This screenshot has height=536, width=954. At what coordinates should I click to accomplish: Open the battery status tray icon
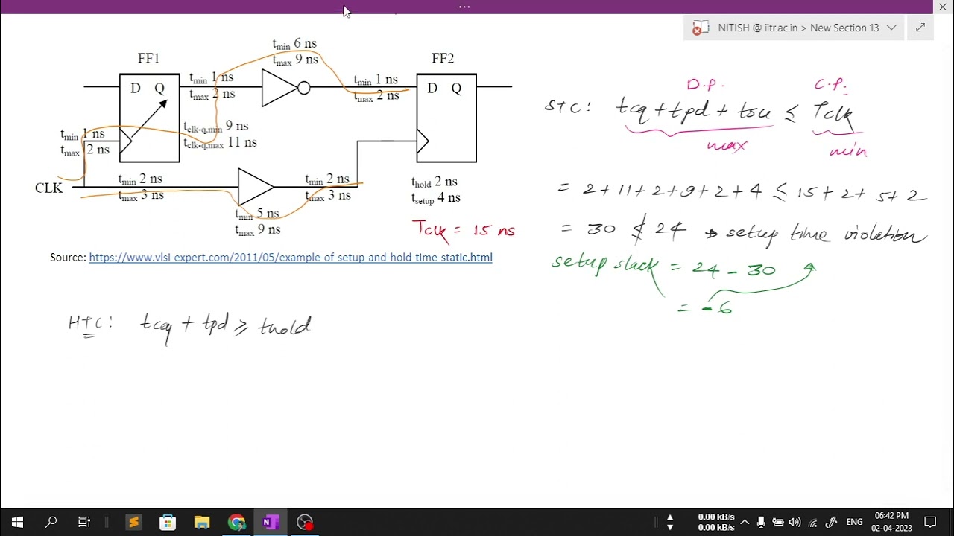pos(778,522)
